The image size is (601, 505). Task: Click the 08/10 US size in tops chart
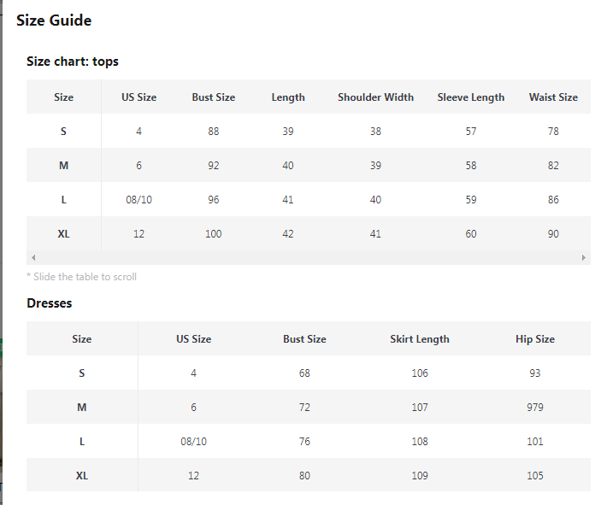pos(138,200)
